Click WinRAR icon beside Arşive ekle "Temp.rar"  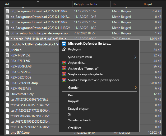[64, 69]
